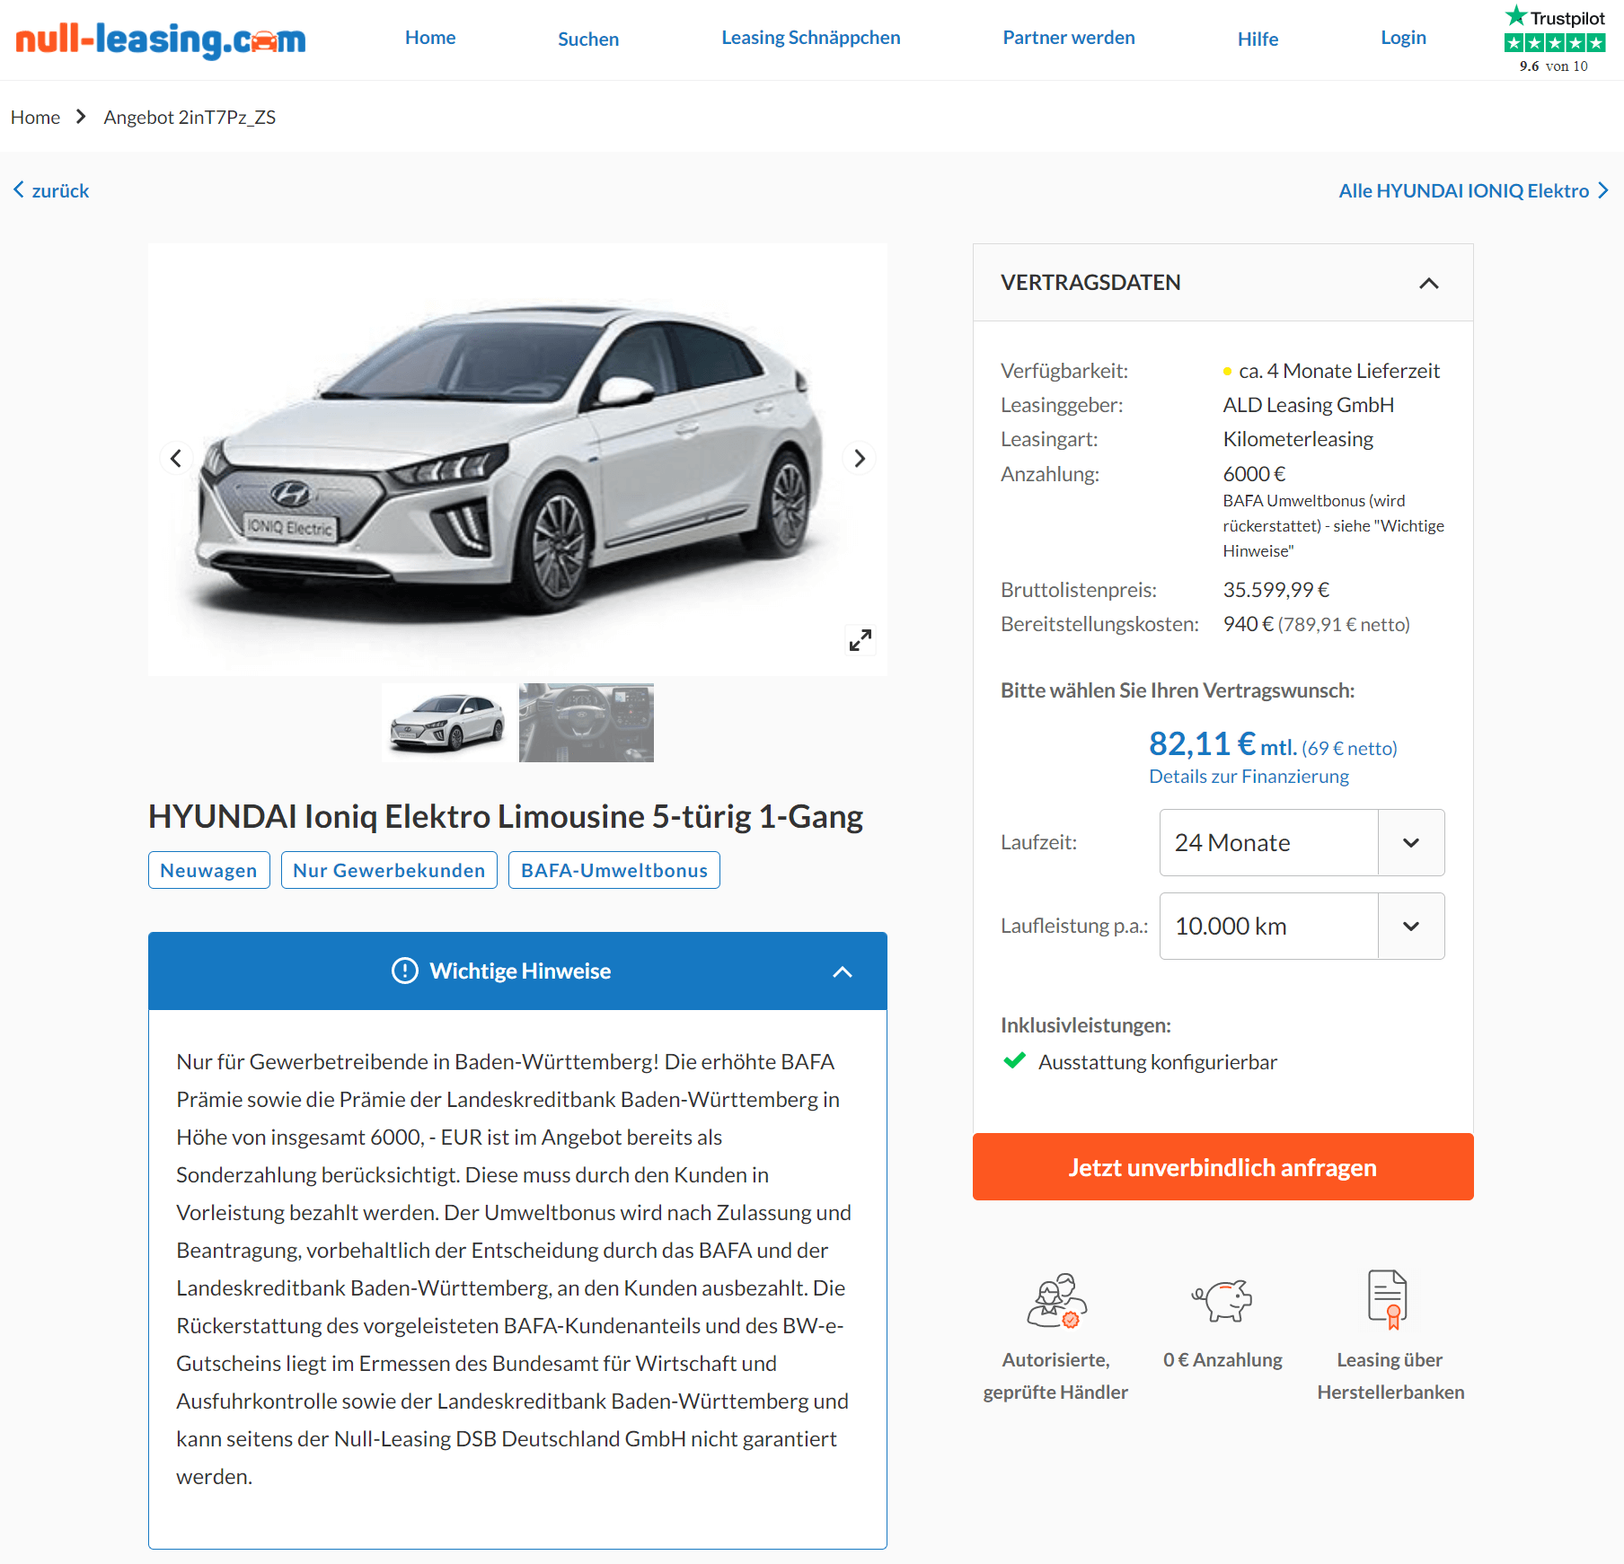Show next car image arrow
The width and height of the screenshot is (1624, 1564).
click(x=860, y=459)
